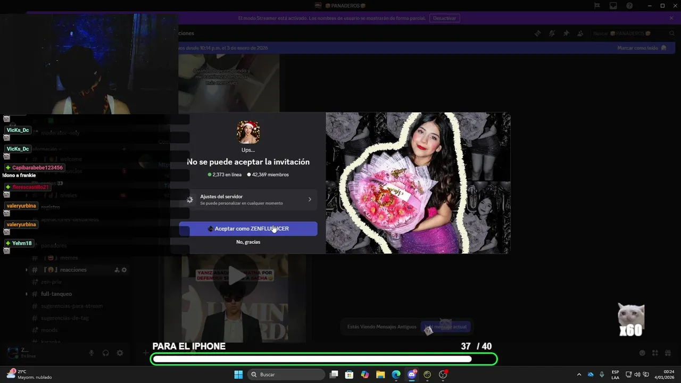This screenshot has width=681, height=383.
Task: Click the server banner image in invite dialog
Action: 418,183
